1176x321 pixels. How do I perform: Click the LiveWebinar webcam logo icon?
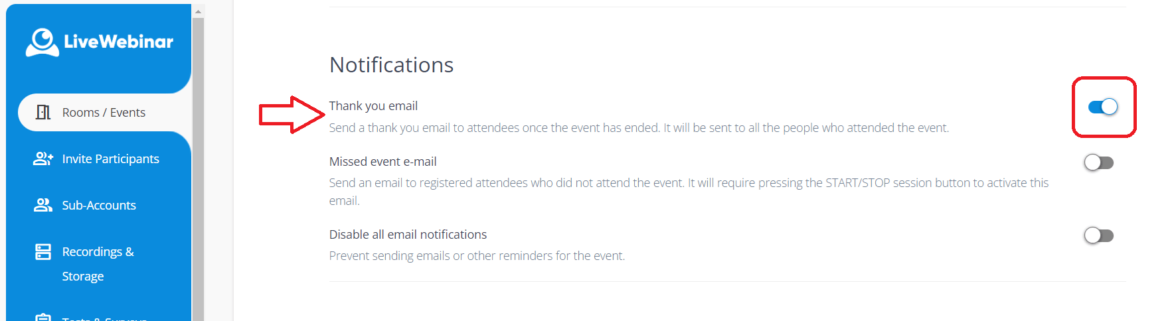click(x=42, y=42)
